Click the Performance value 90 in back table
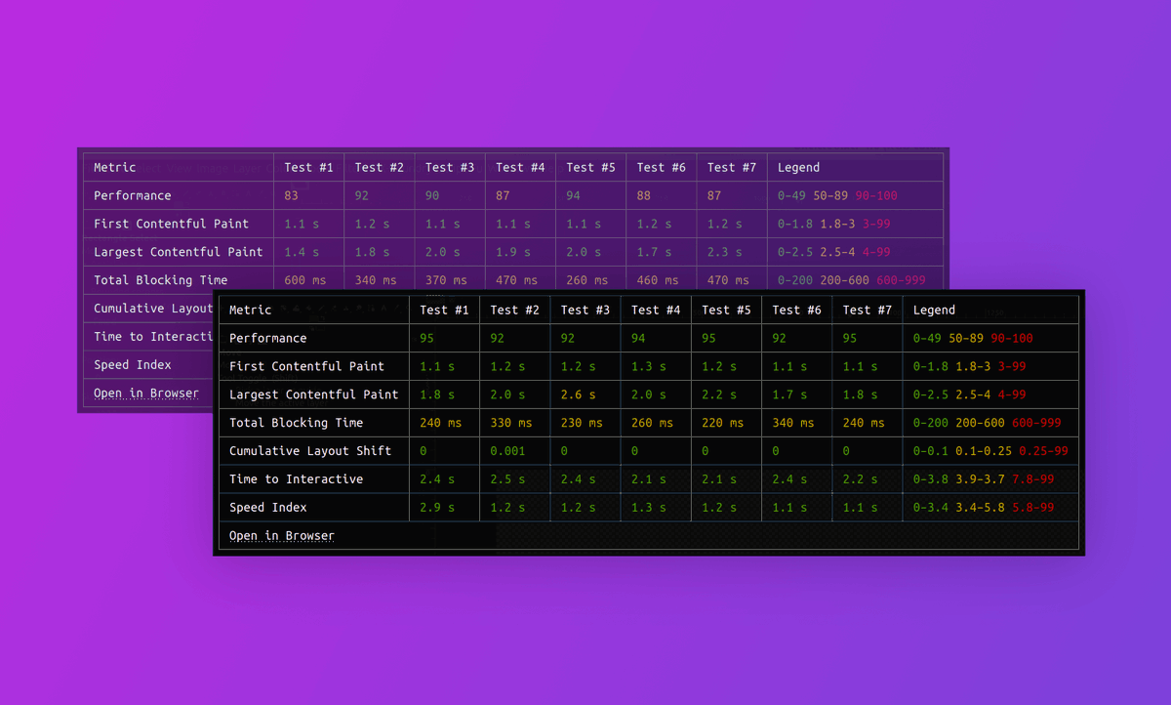Viewport: 1171px width, 705px height. pos(432,195)
